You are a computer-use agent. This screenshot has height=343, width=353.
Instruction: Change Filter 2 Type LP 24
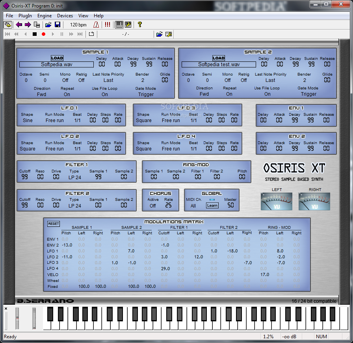tap(75, 206)
